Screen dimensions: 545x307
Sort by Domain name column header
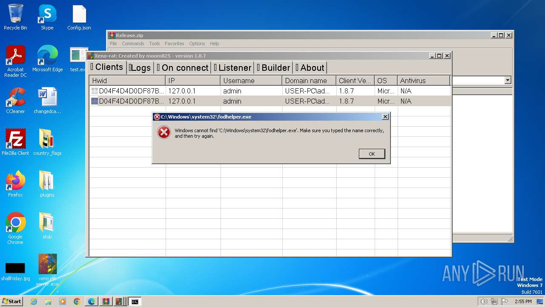pyautogui.click(x=309, y=81)
